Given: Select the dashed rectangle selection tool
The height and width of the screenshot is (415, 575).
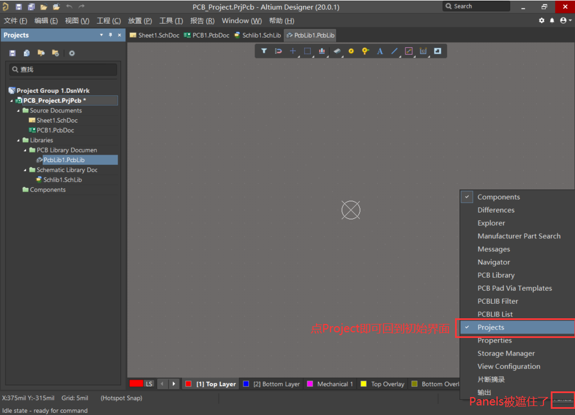Looking at the screenshot, I should pos(307,51).
